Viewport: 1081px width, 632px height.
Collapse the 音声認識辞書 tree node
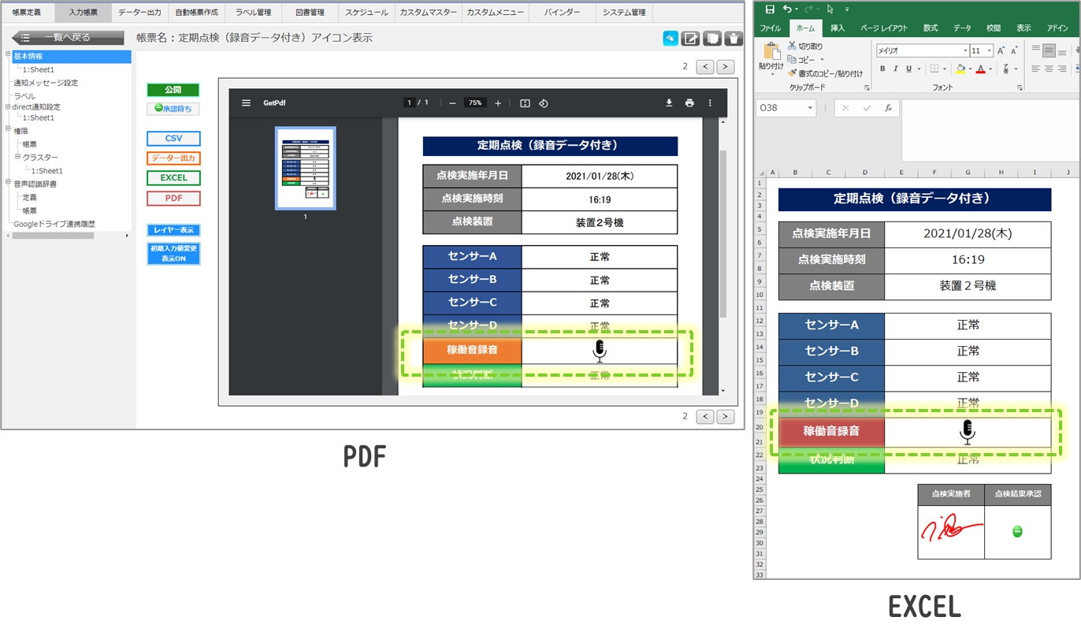click(8, 183)
